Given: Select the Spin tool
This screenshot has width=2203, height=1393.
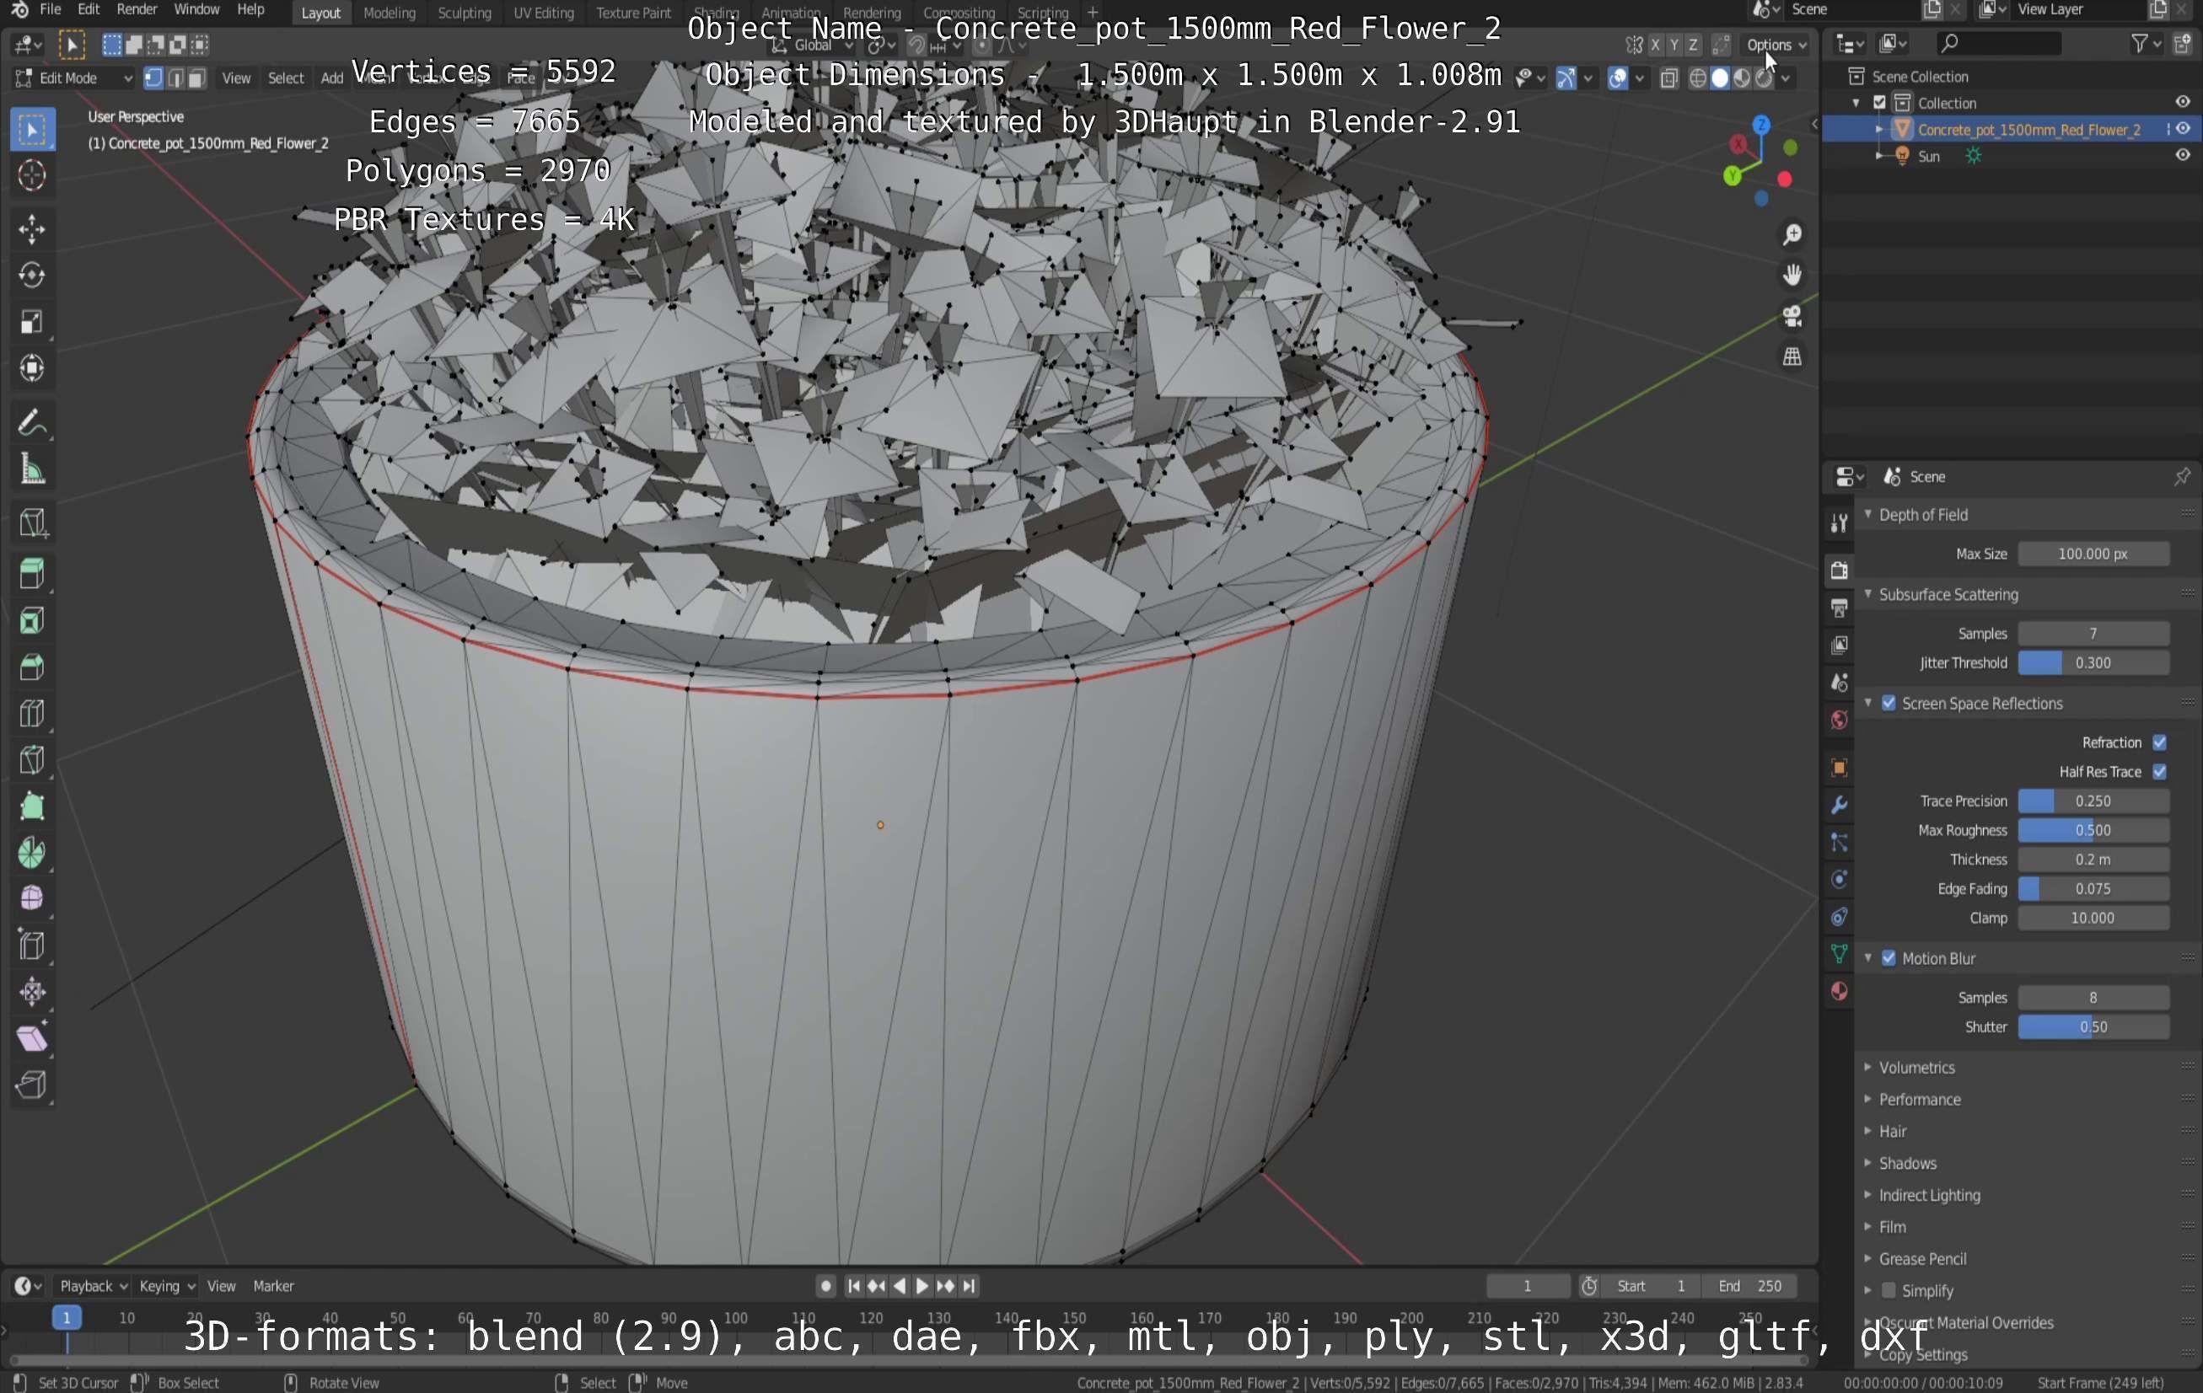Looking at the screenshot, I should click(32, 854).
